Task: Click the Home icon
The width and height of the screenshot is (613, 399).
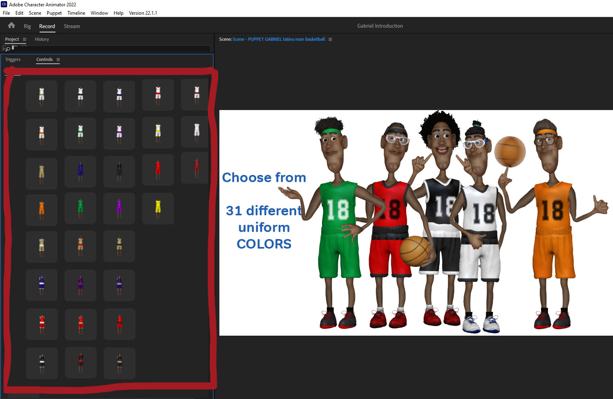Action: 11,25
